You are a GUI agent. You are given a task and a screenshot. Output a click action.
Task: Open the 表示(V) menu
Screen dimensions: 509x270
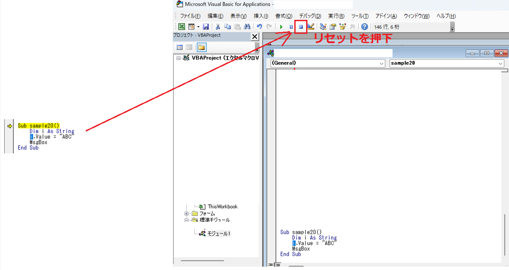pos(238,16)
